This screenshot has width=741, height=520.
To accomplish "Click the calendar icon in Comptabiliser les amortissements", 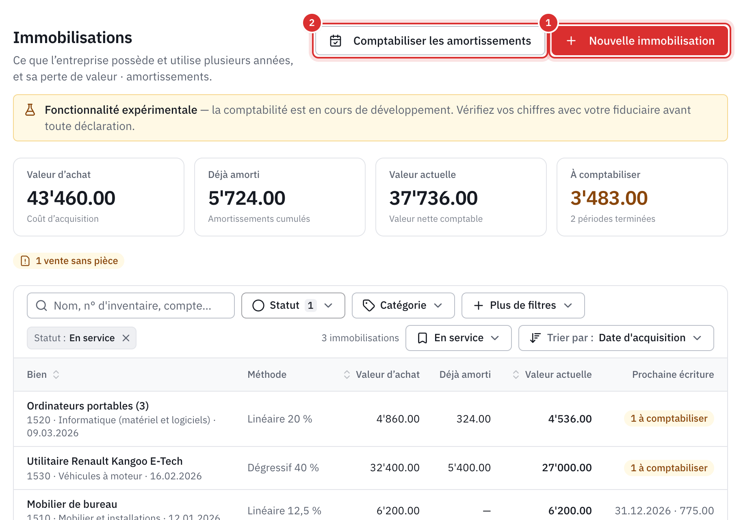I will coord(336,41).
